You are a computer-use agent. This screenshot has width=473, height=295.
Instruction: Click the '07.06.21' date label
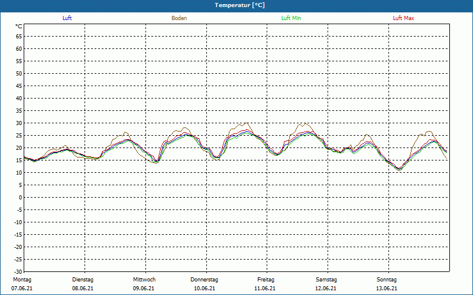22,289
